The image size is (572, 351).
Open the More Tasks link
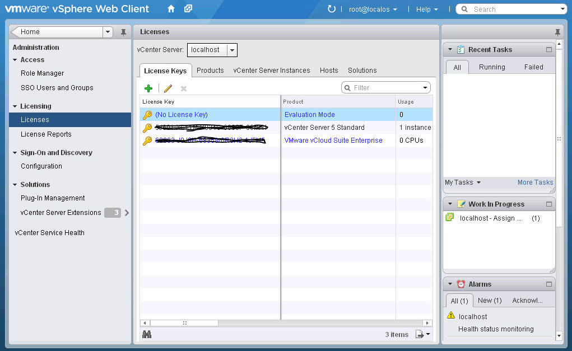point(535,182)
